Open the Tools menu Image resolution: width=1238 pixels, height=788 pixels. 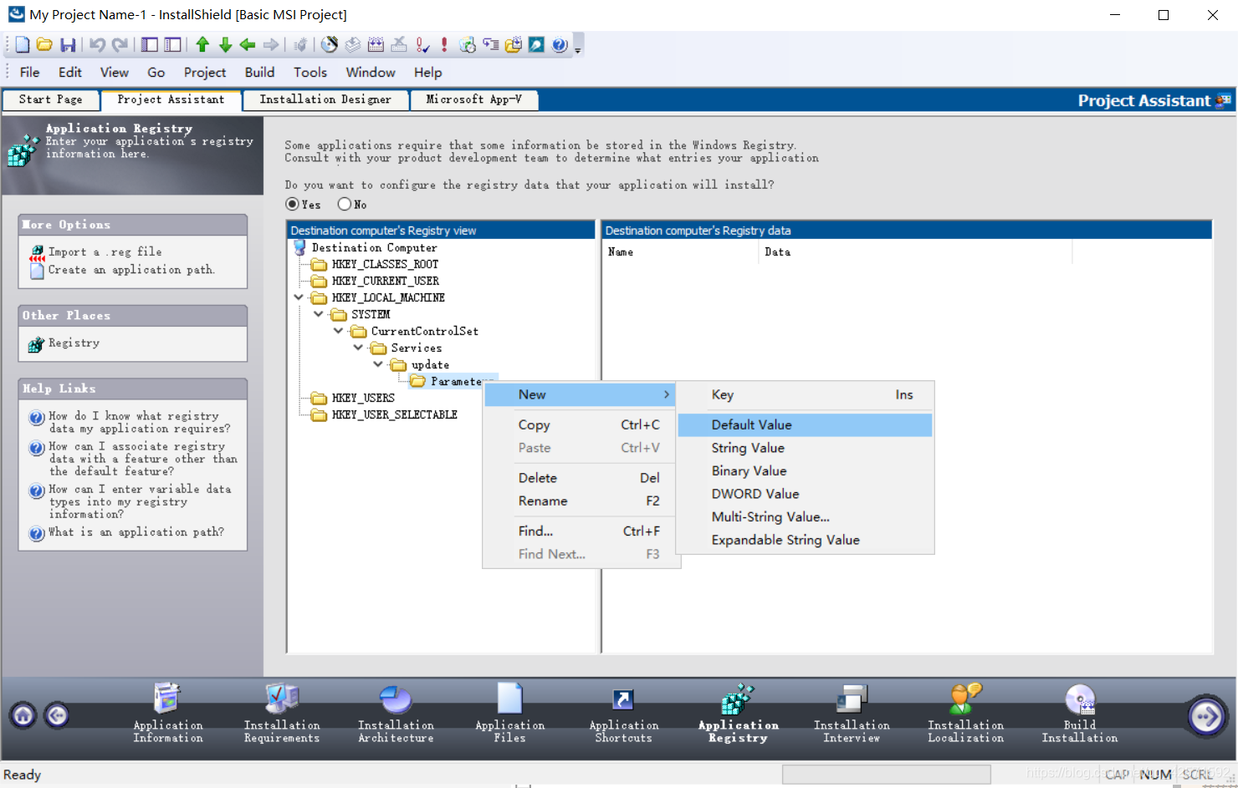309,72
